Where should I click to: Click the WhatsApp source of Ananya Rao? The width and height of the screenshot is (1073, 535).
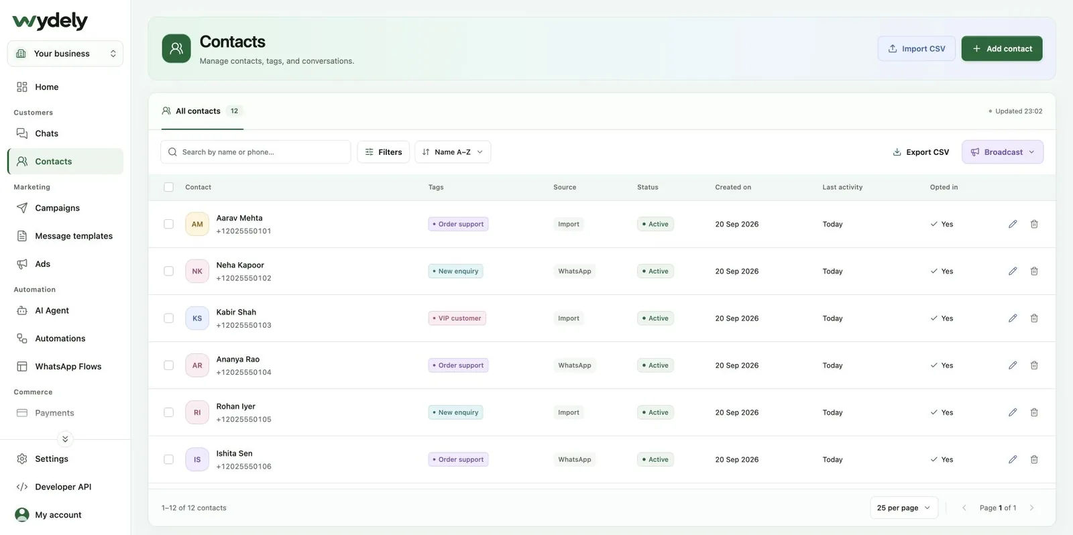tap(575, 365)
